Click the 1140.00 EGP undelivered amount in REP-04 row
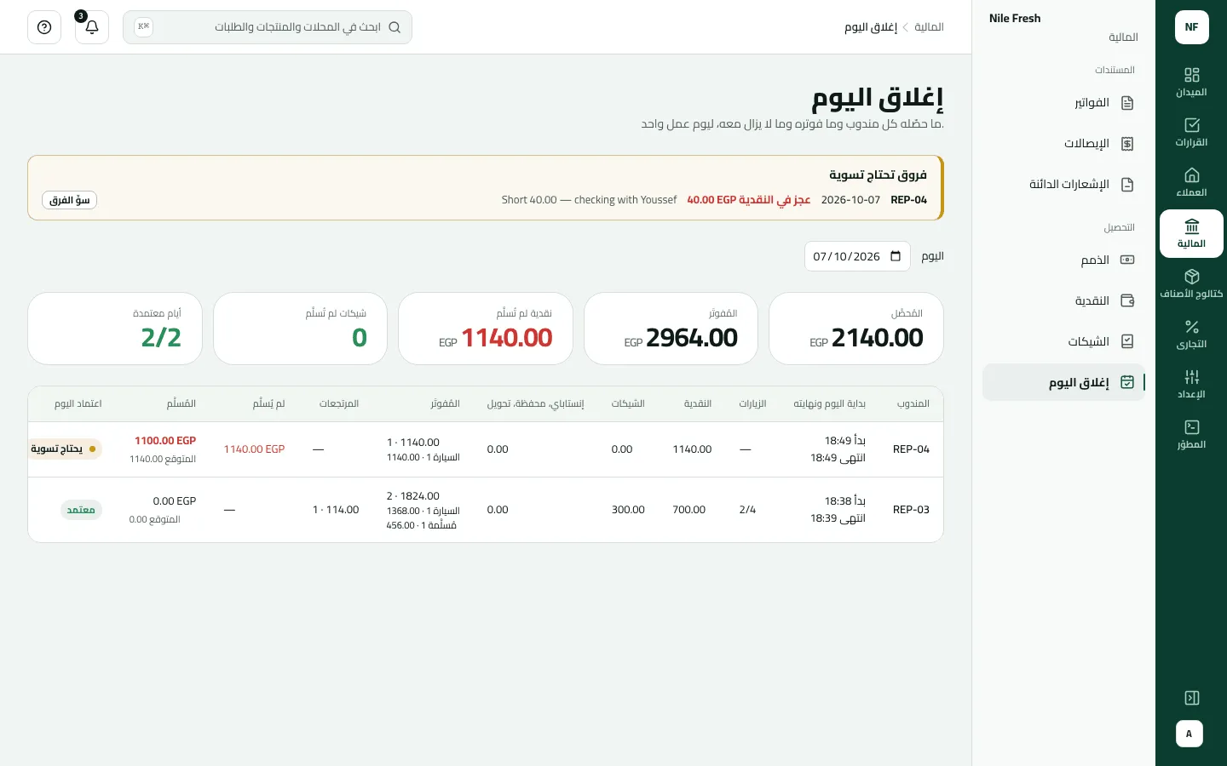Viewport: 1227px width, 766px height. 254,449
